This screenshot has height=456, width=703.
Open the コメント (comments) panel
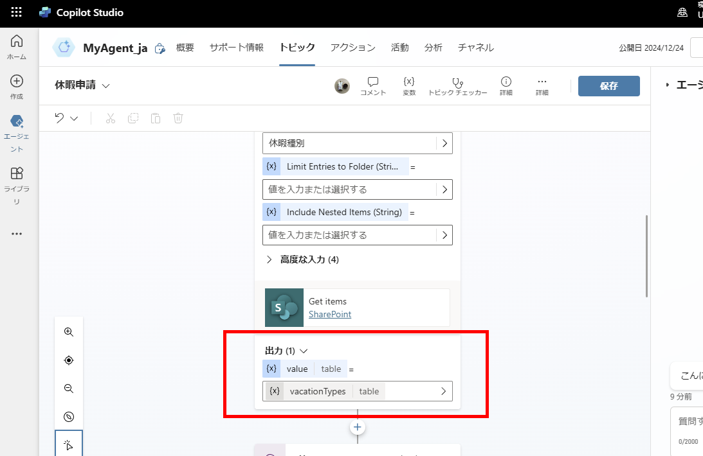(372, 85)
